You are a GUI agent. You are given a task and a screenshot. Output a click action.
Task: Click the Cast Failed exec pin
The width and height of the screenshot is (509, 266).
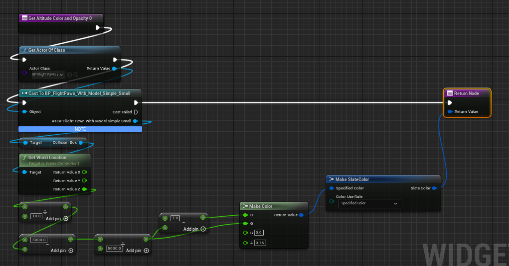[136, 112]
